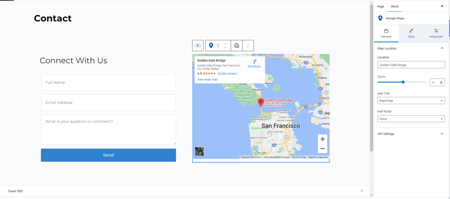Collapse the Map Location section
The height and width of the screenshot is (199, 450).
[x=442, y=48]
